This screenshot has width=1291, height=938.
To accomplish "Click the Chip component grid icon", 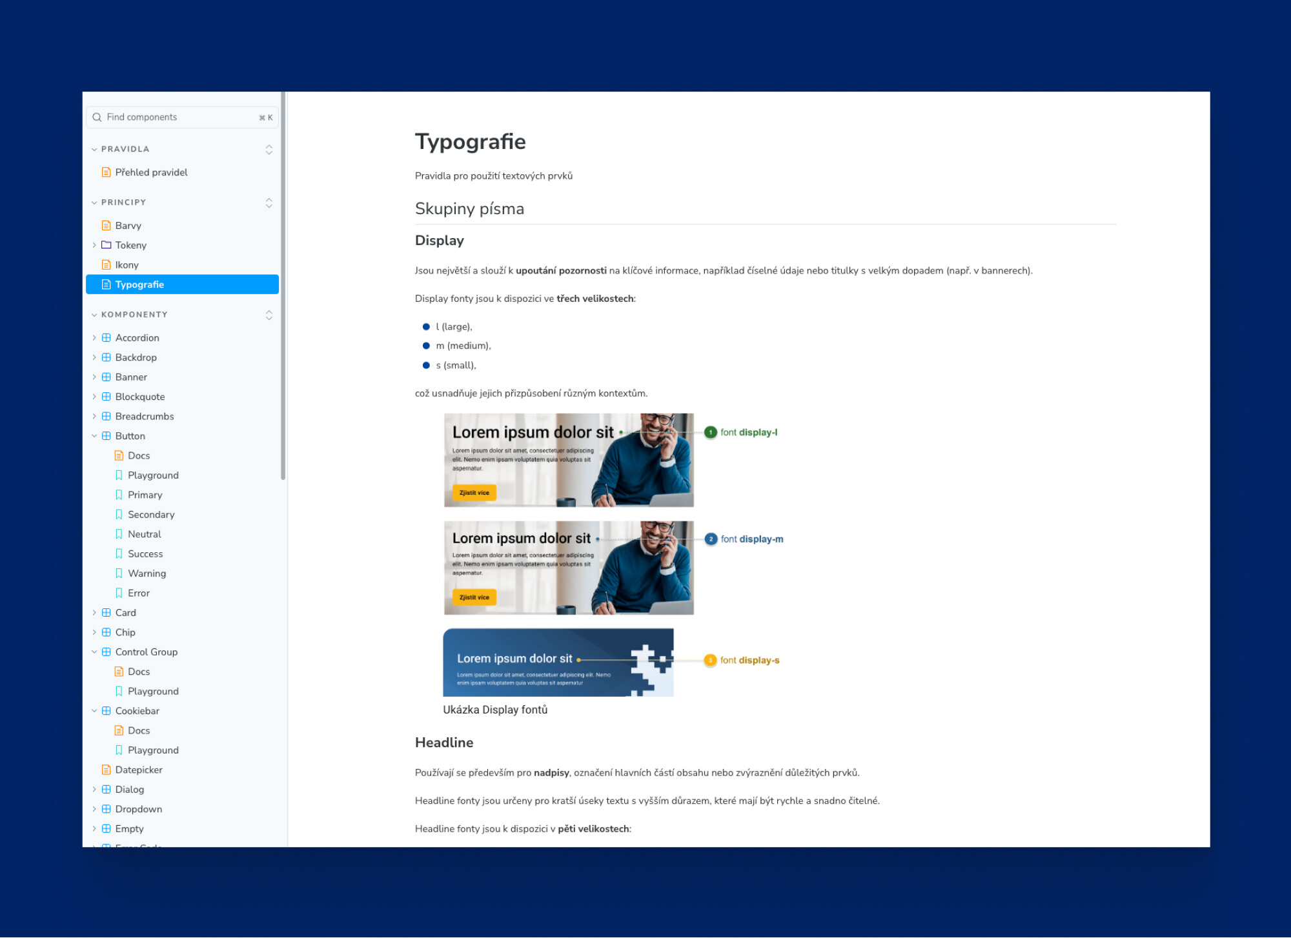I will [107, 633].
